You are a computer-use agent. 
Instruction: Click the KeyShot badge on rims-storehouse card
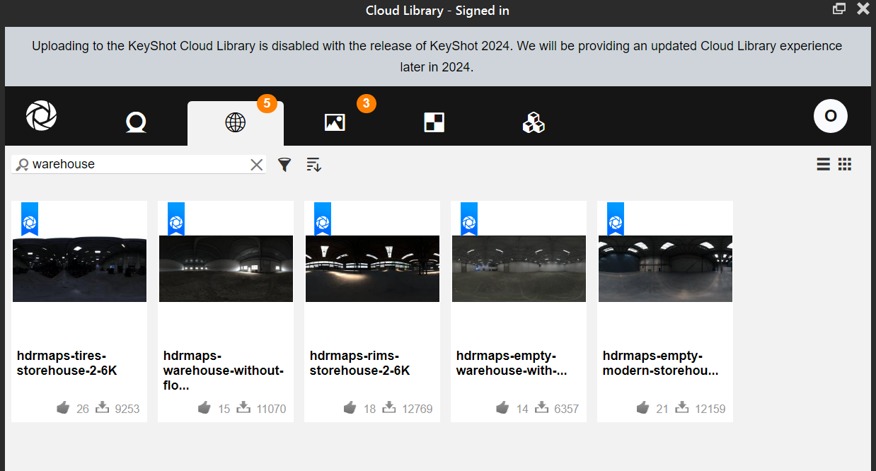[x=323, y=219]
